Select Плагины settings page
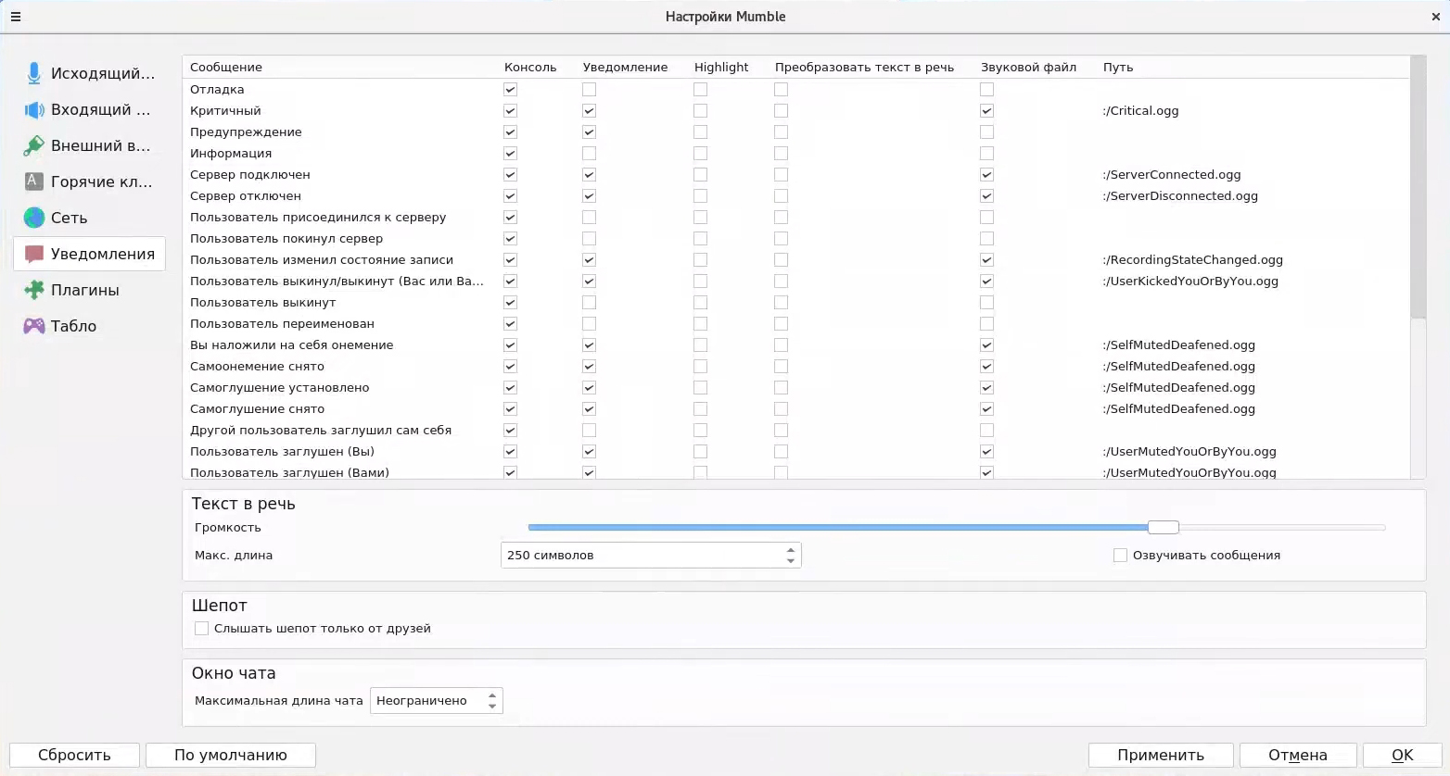 (x=90, y=290)
